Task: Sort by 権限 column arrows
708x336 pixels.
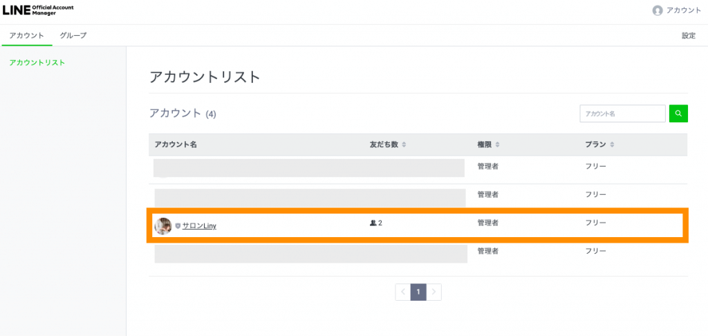Action: click(x=498, y=145)
